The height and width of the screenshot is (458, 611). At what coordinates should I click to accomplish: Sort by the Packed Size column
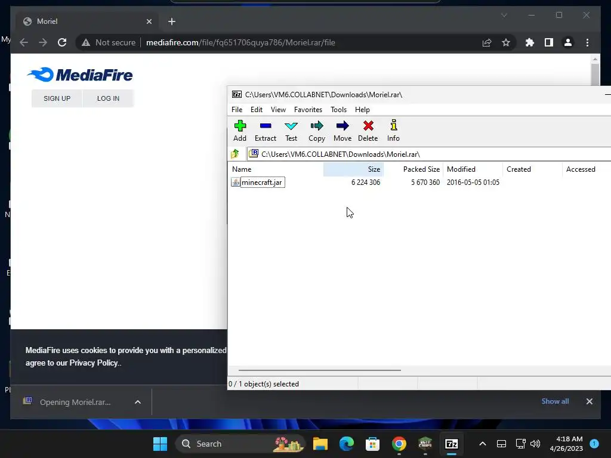tap(413, 169)
